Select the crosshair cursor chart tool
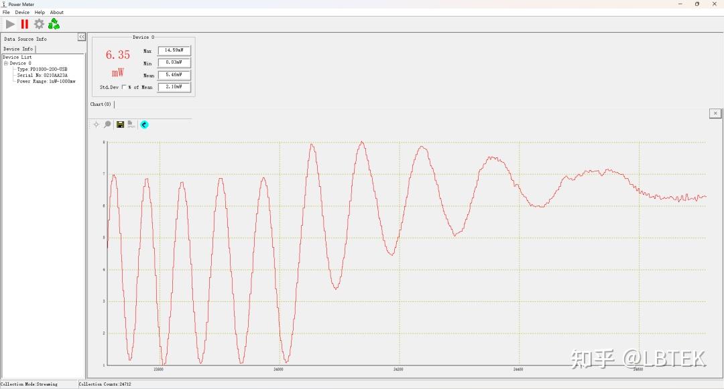724x389 pixels. [x=96, y=125]
